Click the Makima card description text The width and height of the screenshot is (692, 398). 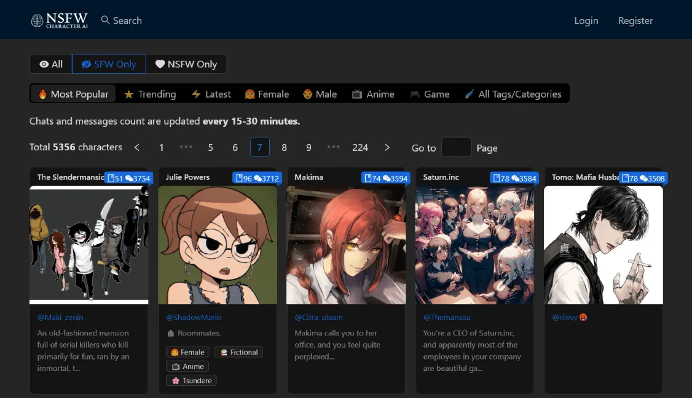(x=337, y=345)
